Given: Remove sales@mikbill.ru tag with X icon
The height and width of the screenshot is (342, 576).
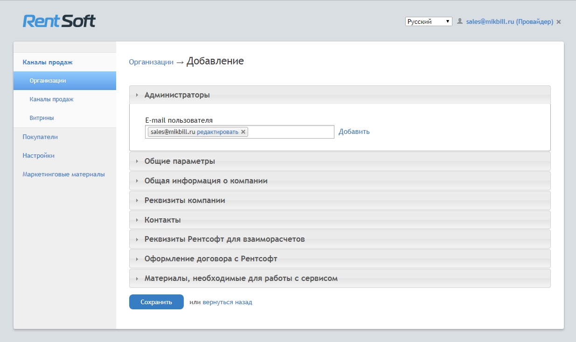Looking at the screenshot, I should [x=243, y=132].
